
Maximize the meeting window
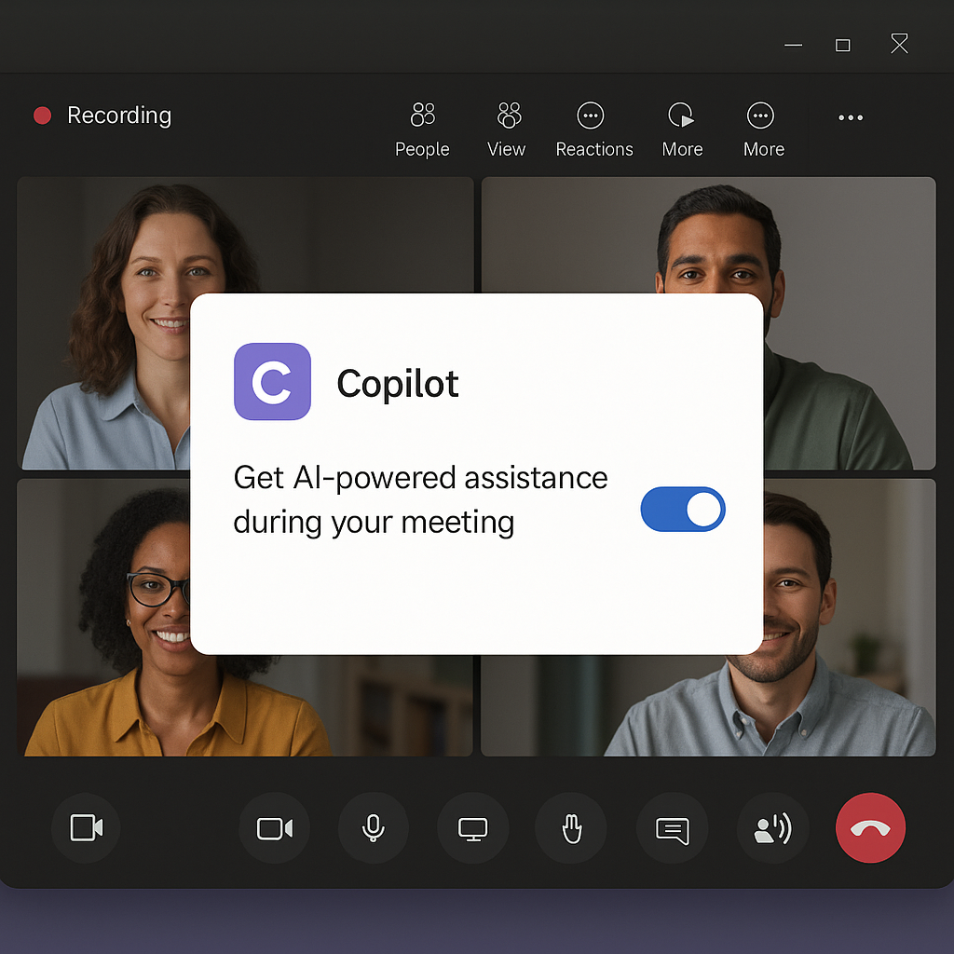(842, 45)
